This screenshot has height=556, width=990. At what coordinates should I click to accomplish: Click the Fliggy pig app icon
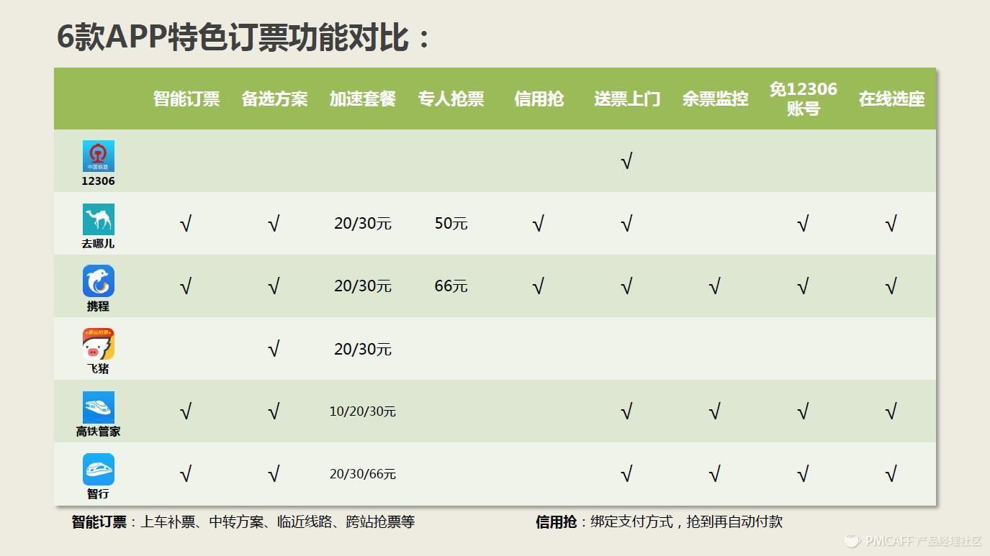coord(98,344)
